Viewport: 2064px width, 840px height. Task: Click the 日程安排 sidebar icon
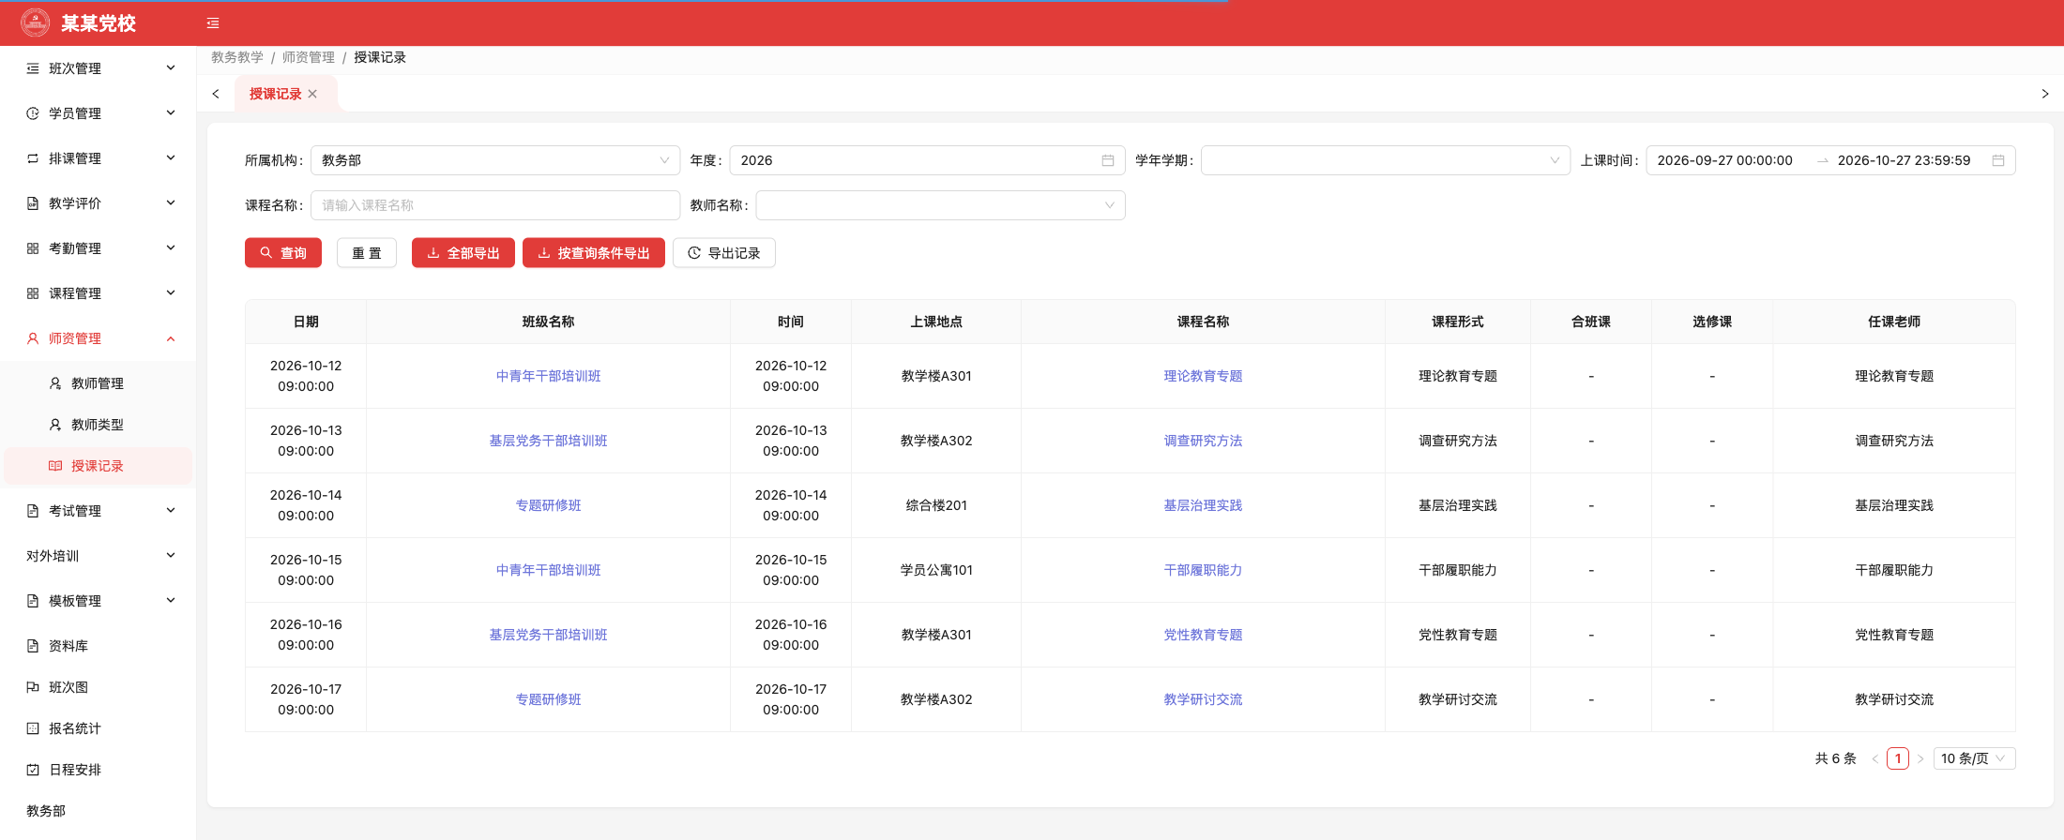pyautogui.click(x=33, y=770)
